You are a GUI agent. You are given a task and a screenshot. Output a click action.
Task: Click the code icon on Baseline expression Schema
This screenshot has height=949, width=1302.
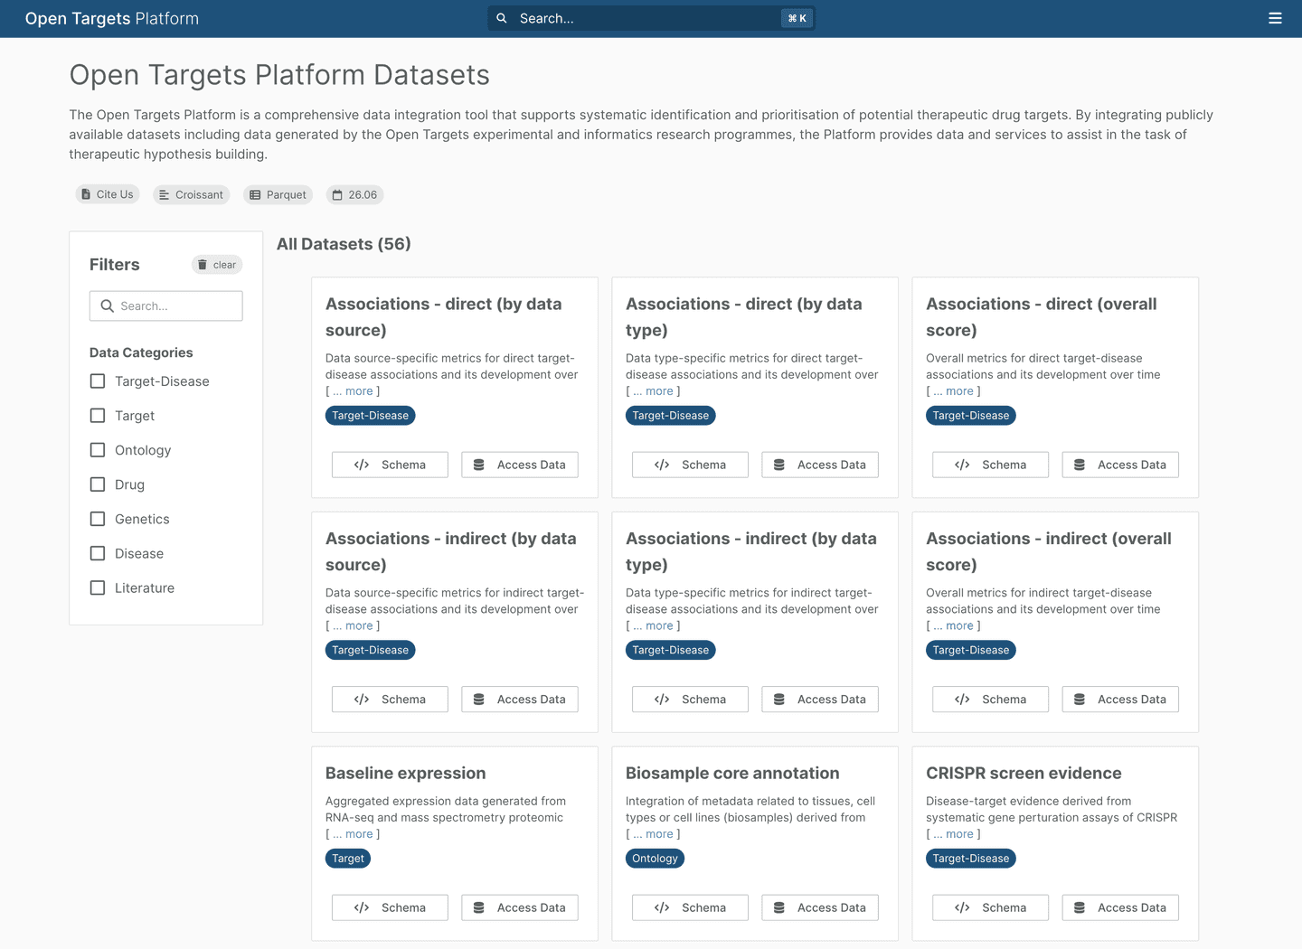click(x=362, y=907)
